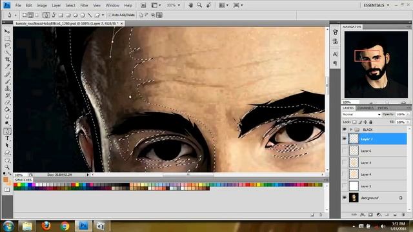Select the Pen tool in toolbox

point(7,131)
